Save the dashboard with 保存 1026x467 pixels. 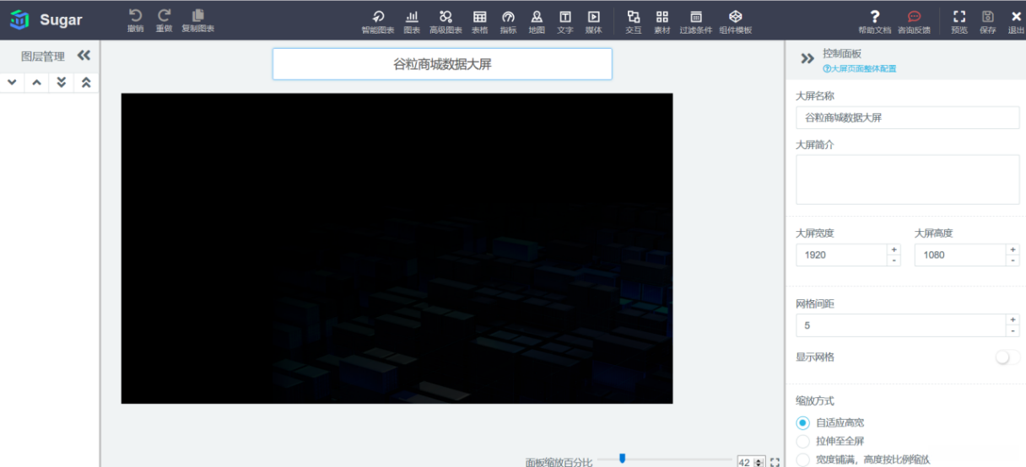coord(988,22)
